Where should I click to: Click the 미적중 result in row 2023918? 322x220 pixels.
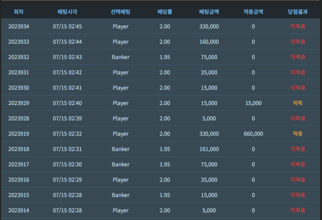tap(298, 149)
